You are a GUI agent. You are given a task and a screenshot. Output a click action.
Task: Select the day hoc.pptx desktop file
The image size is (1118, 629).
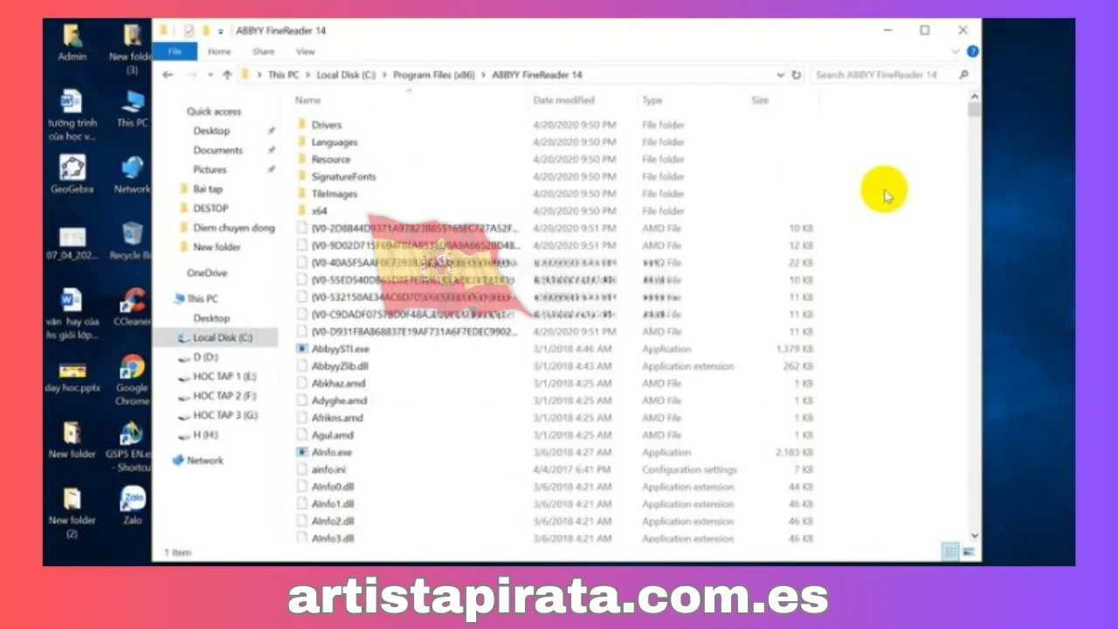point(72,376)
